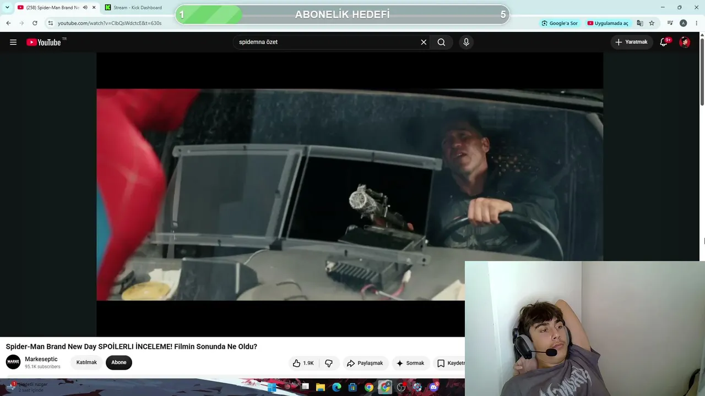Subscribe using the Abone button
705x396 pixels.
pos(119,362)
